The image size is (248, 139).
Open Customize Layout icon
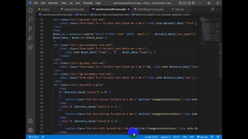[193, 3]
